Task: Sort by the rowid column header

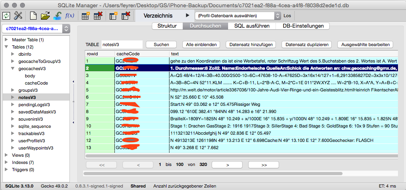Action: coord(100,54)
